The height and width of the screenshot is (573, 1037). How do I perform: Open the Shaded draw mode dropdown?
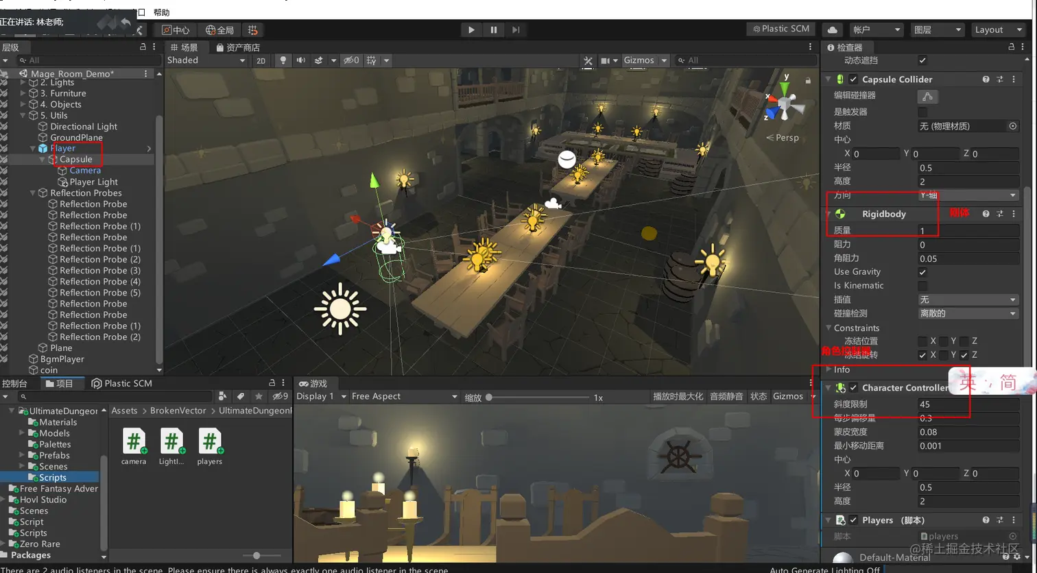206,60
